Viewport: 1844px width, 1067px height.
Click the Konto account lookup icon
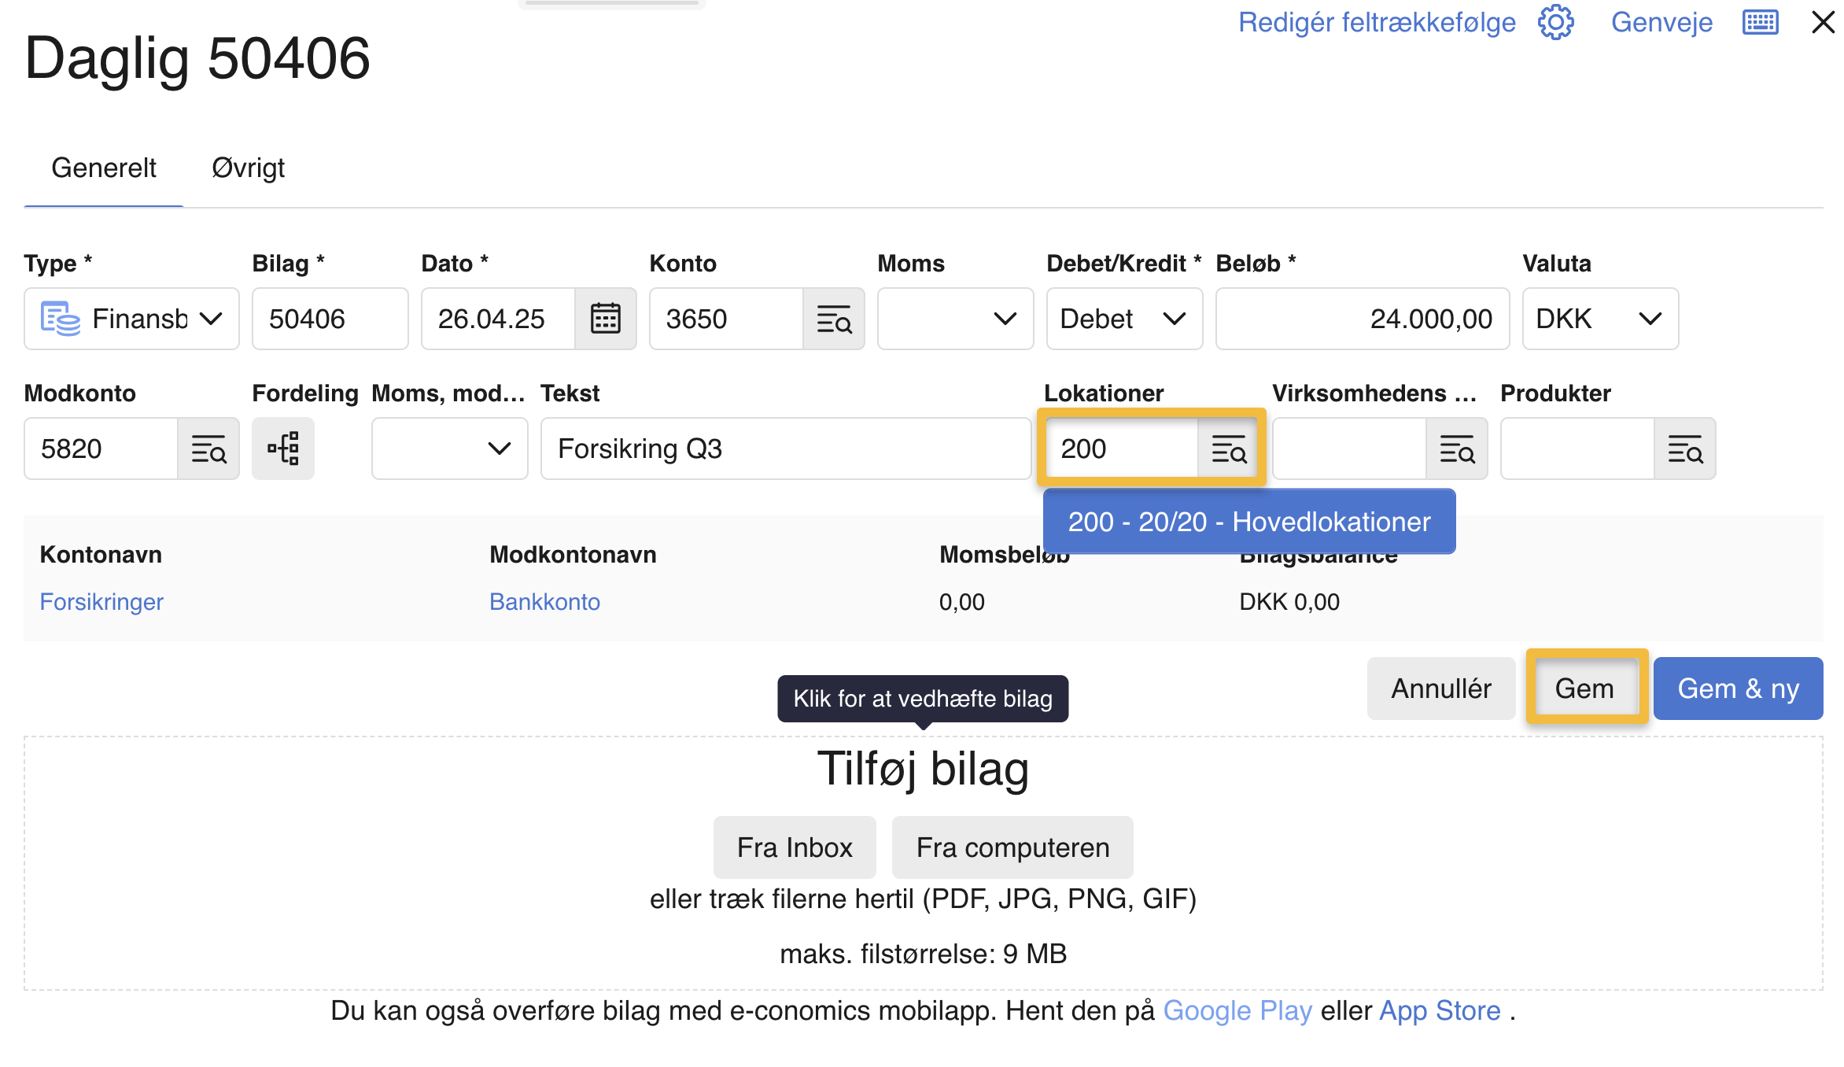point(833,319)
